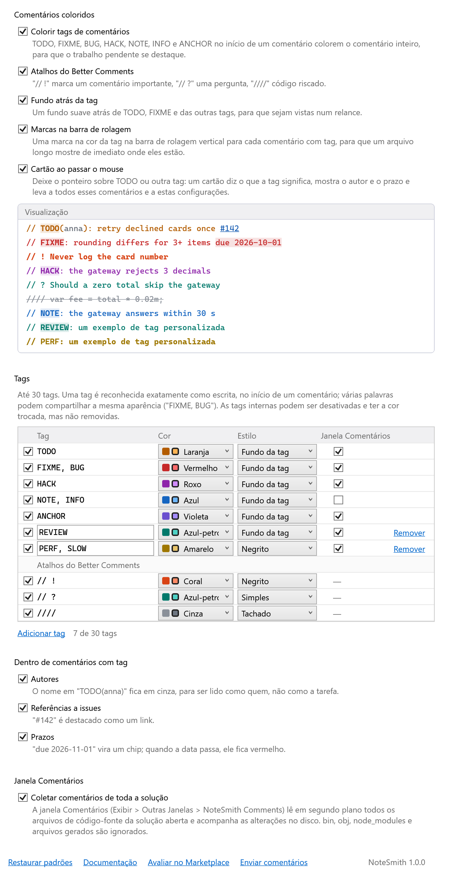Open the Azul color dropdown for NOTE, INFO

[195, 500]
